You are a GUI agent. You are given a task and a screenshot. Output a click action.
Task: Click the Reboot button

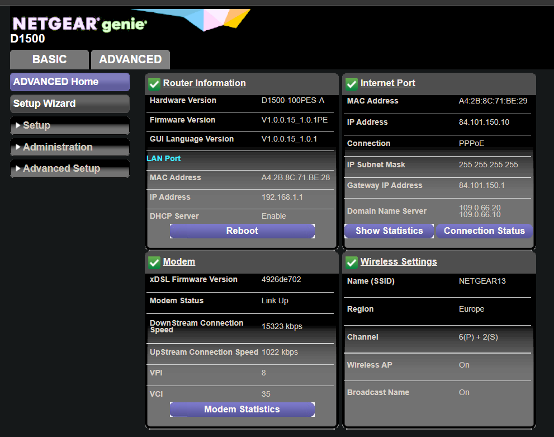pos(243,231)
